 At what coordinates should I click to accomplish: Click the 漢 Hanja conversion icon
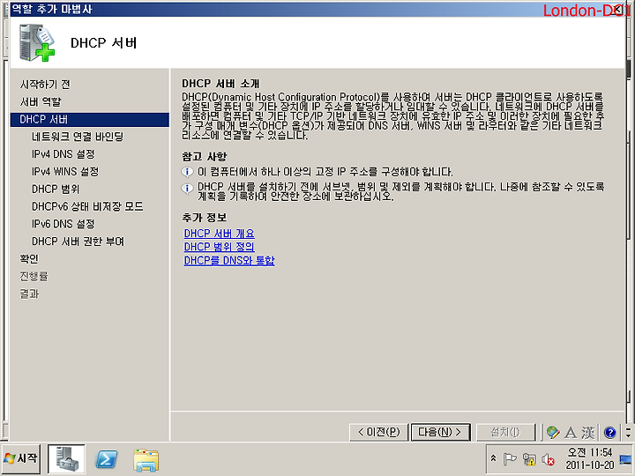(x=588, y=433)
